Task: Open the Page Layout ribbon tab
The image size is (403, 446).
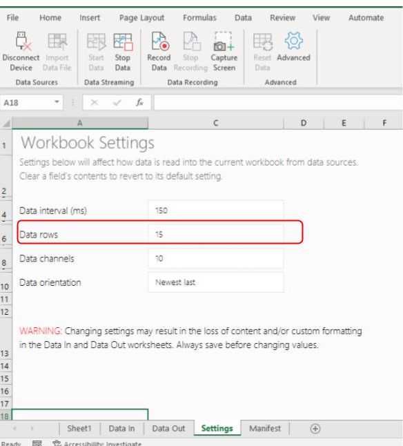Action: coord(141,18)
